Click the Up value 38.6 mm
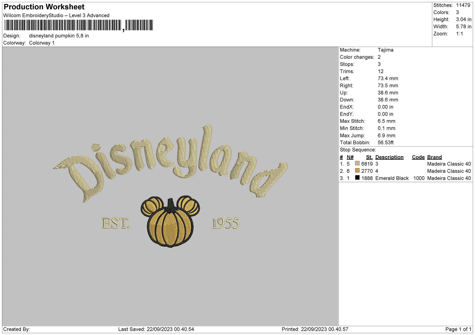Image resolution: width=475 pixels, height=335 pixels. click(x=388, y=93)
